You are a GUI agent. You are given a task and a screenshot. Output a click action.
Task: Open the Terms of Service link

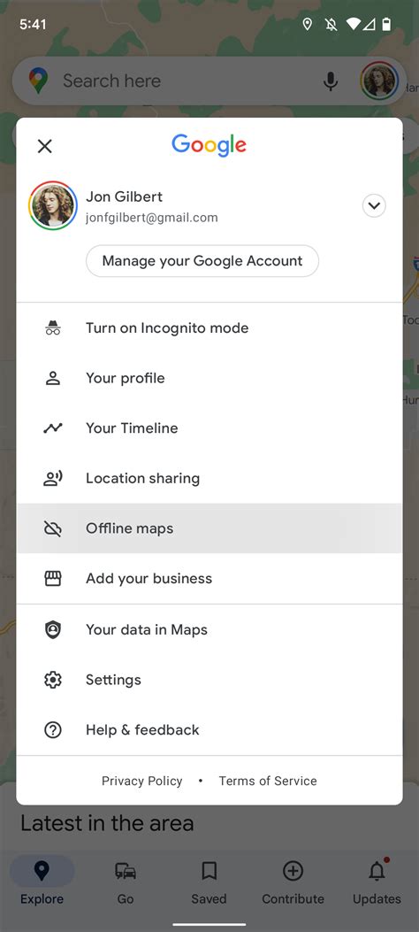(x=268, y=781)
